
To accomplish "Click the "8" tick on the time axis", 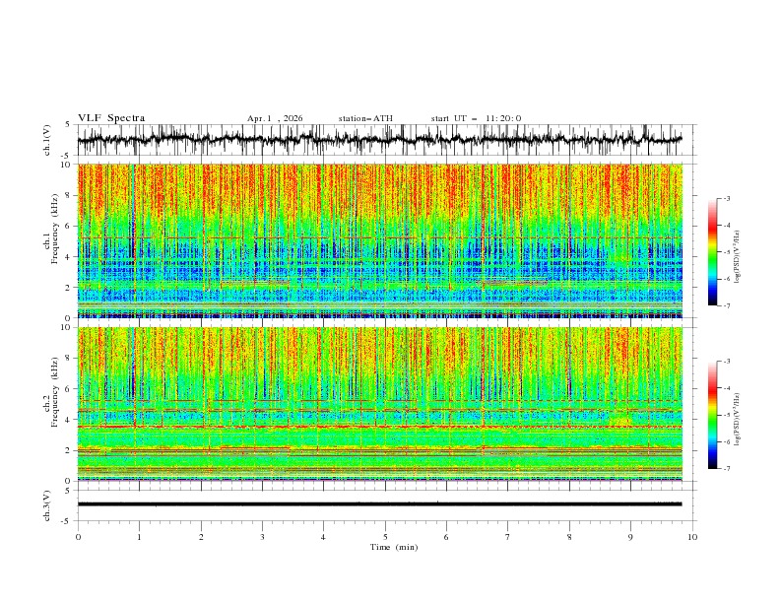I will (569, 537).
